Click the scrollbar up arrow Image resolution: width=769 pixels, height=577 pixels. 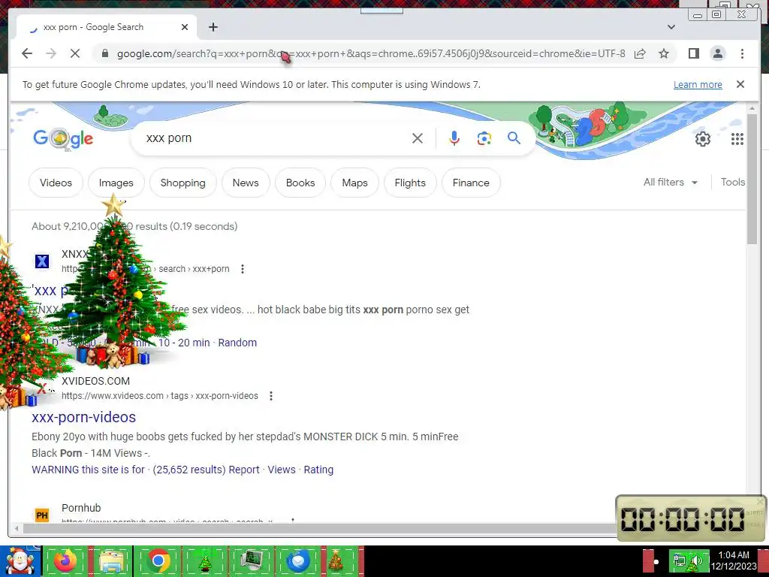click(752, 107)
